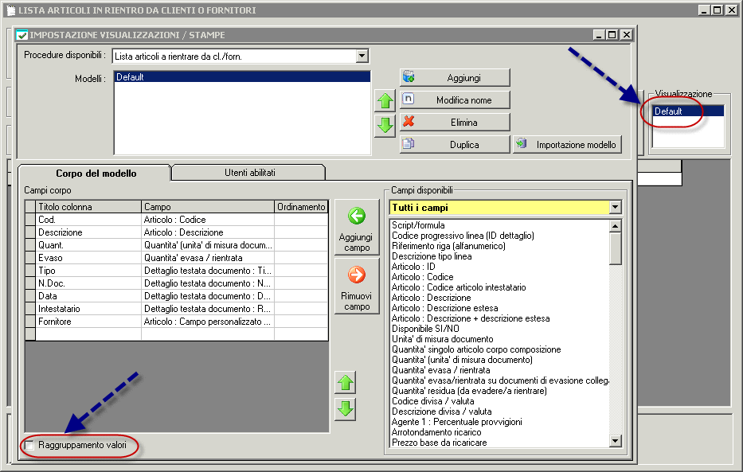This screenshot has height=472, width=743.
Task: Select Codice progressivo linea (ID dettaglio)
Action: click(x=463, y=236)
